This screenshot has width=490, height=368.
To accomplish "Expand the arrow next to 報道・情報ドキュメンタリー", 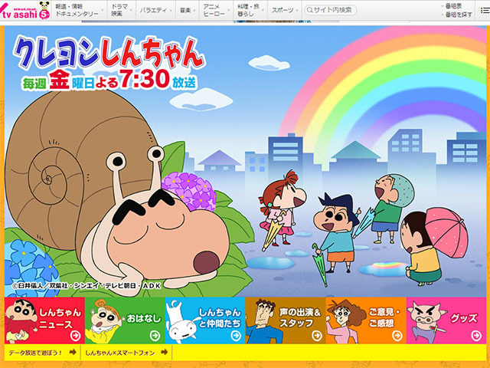I will [103, 11].
